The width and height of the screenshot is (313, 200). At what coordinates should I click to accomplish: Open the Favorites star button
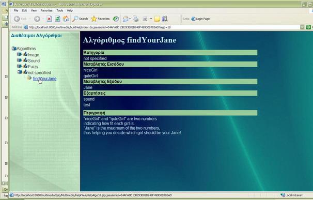click(100, 19)
